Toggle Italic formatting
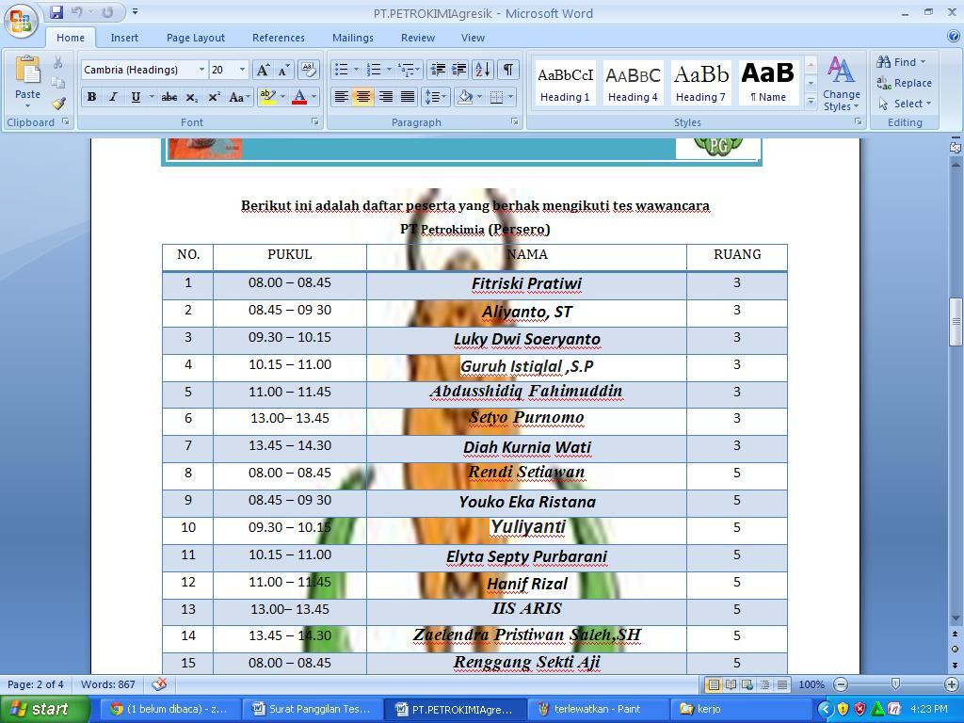The height and width of the screenshot is (723, 964). 113,97
